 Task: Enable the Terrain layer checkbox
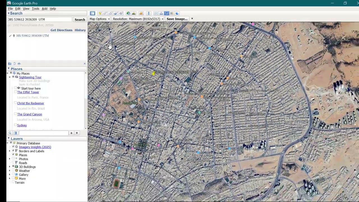(x=13, y=182)
